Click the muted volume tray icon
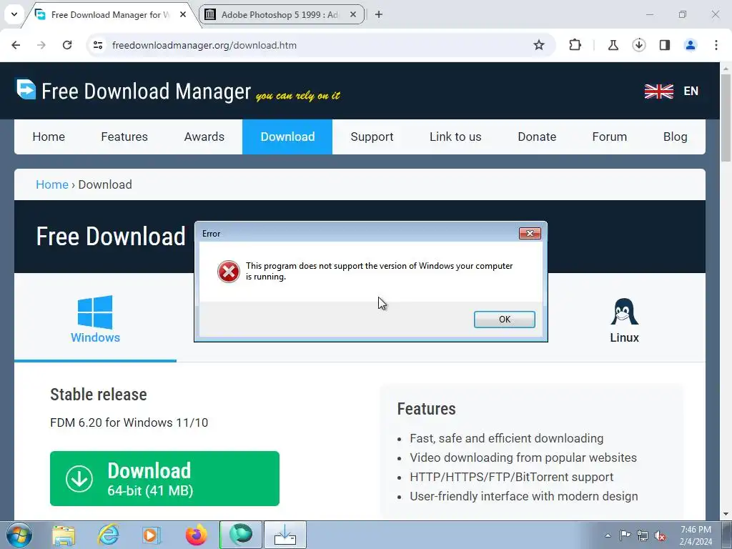 (x=660, y=535)
